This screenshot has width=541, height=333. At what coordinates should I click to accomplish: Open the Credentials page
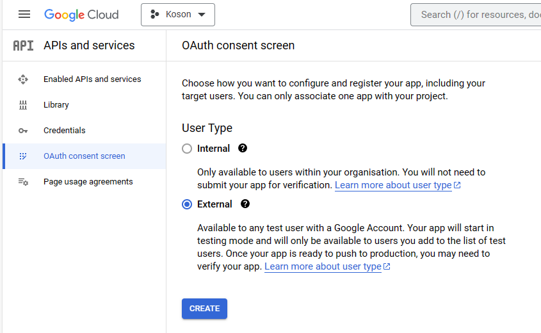(x=84, y=131)
